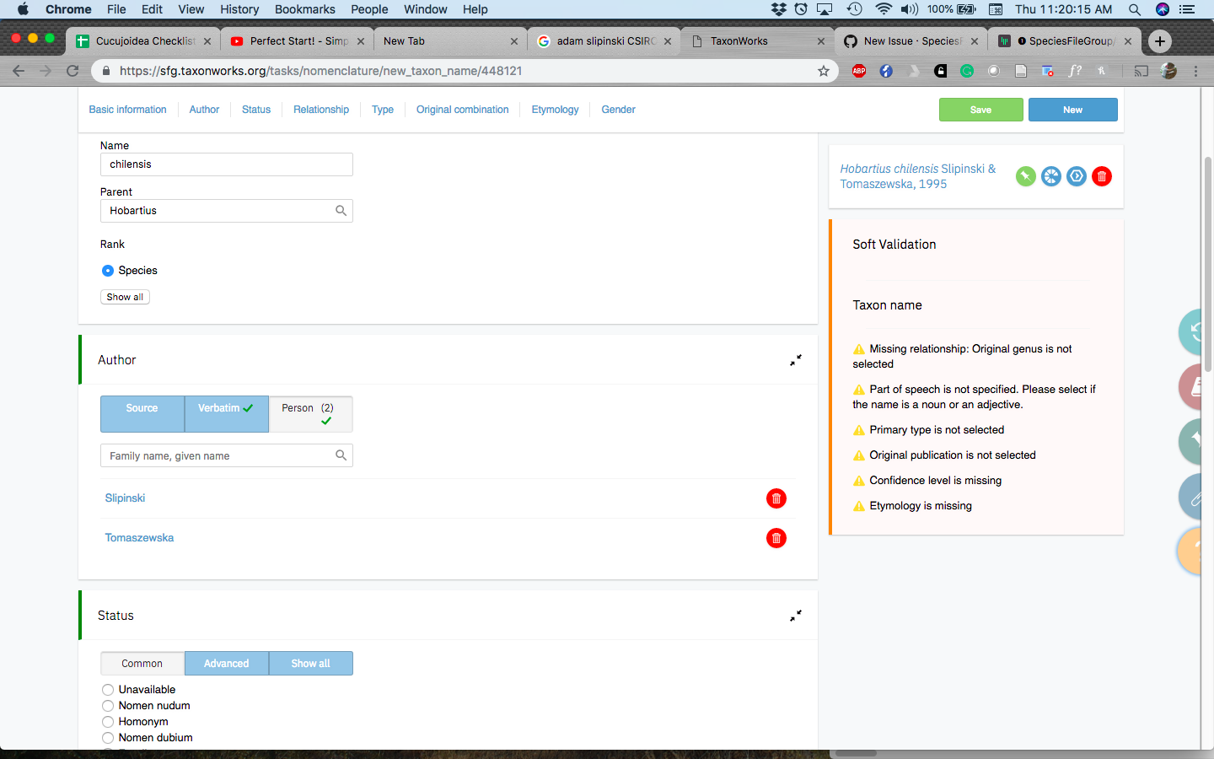Switch to Verbatim author tab
Screen dimensions: 1214x759
coord(226,414)
